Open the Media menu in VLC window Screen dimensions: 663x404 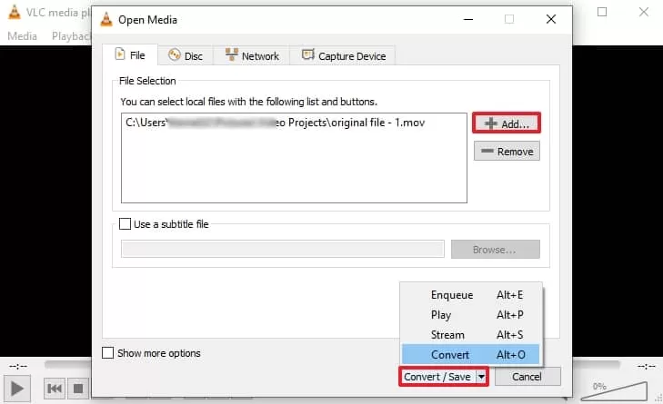[22, 36]
